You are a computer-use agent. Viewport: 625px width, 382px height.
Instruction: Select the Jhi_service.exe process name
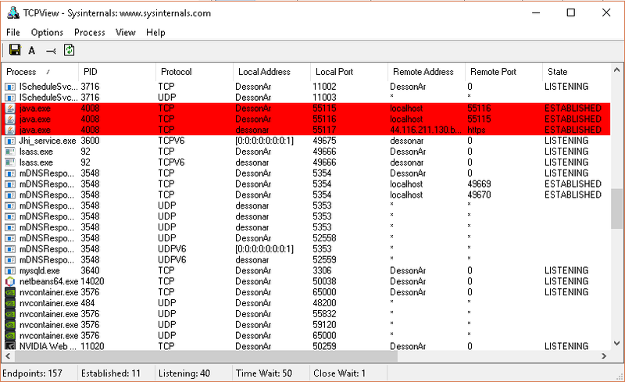tap(48, 141)
